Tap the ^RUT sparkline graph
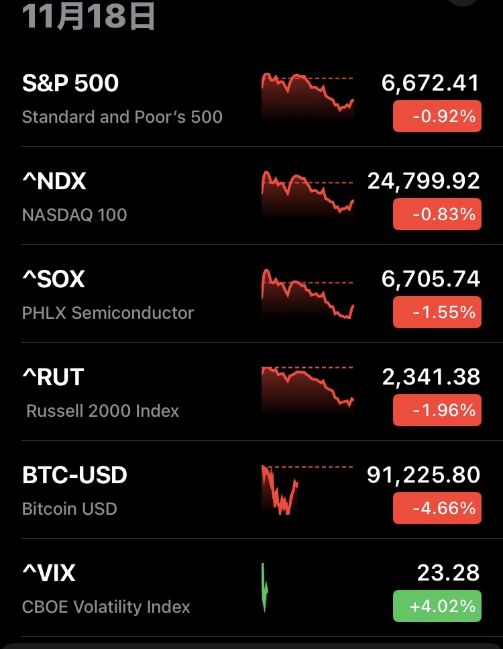Viewport: 503px width, 649px height. 306,389
